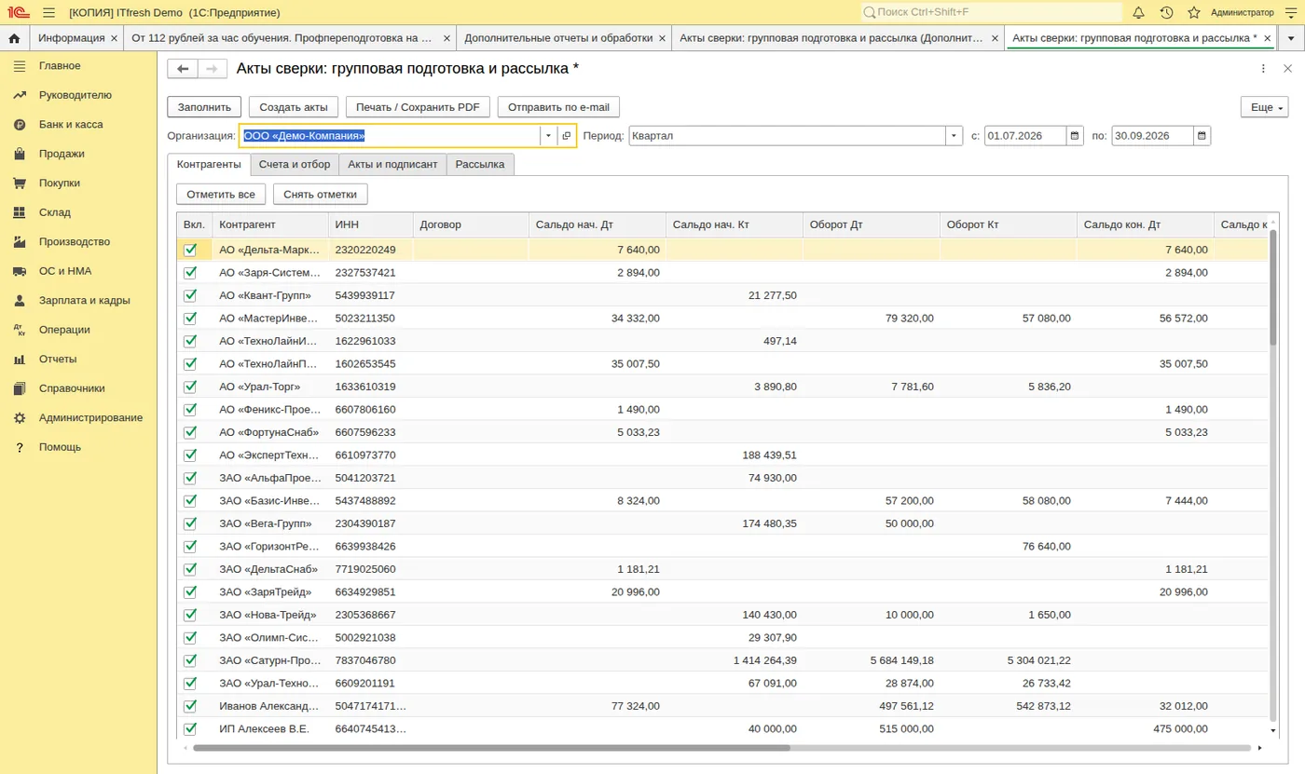This screenshot has width=1305, height=774.
Task: Open Банк и касса section
Action: (x=71, y=125)
